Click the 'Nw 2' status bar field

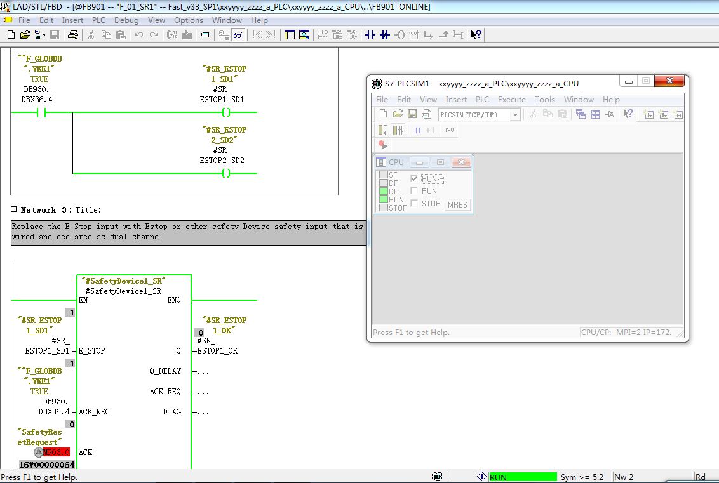click(652, 477)
